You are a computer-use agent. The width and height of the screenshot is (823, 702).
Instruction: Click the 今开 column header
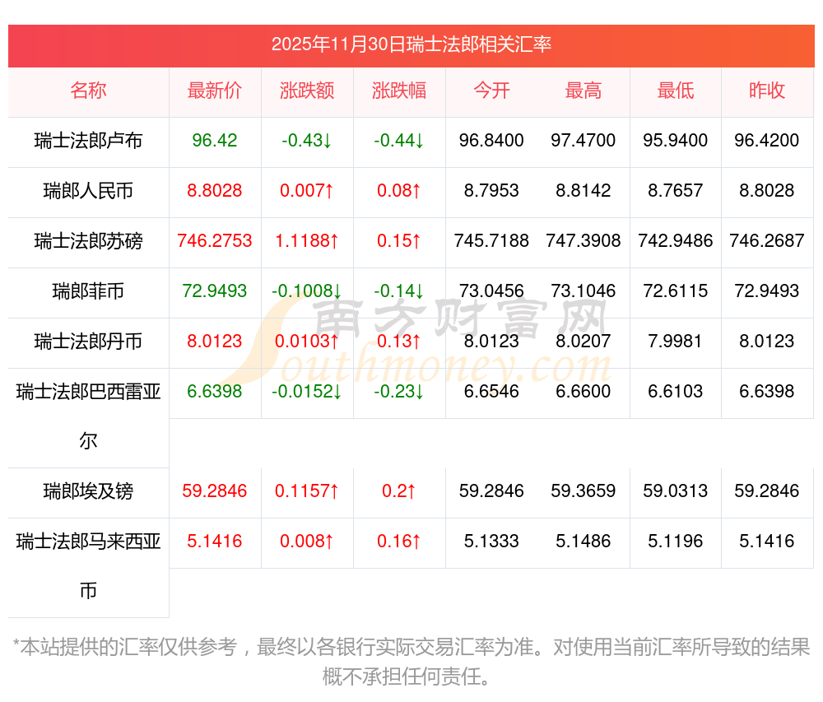pyautogui.click(x=491, y=91)
